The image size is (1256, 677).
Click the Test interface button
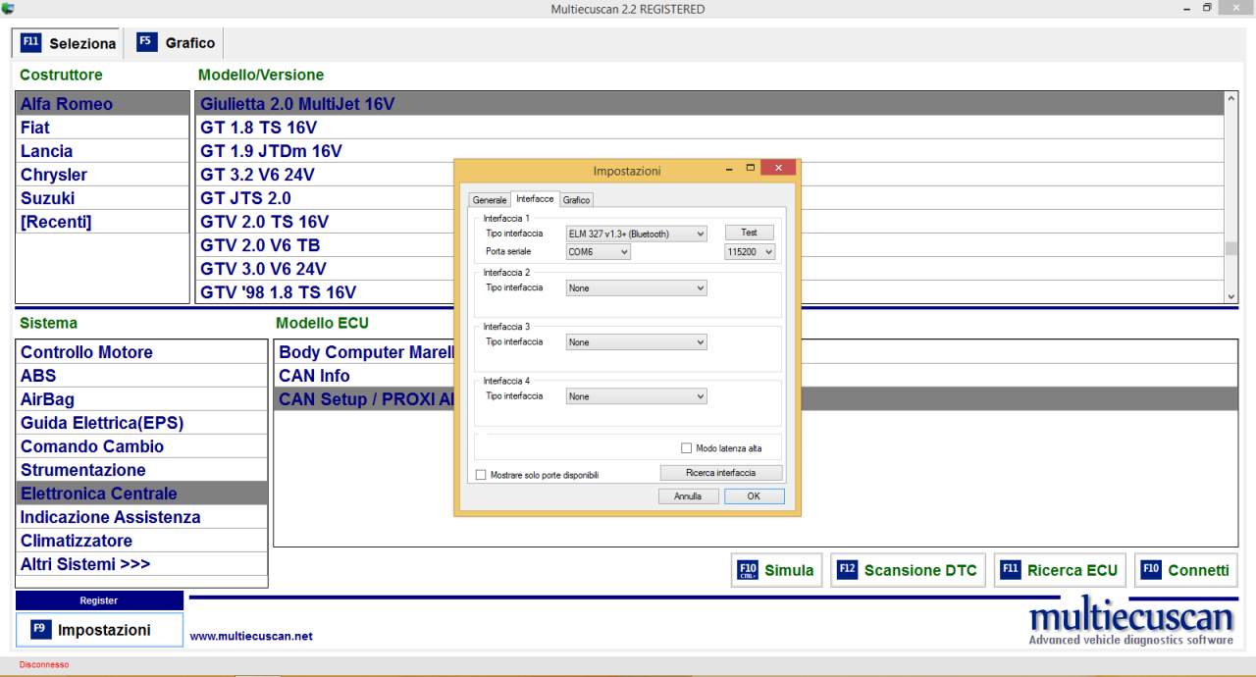[749, 233]
